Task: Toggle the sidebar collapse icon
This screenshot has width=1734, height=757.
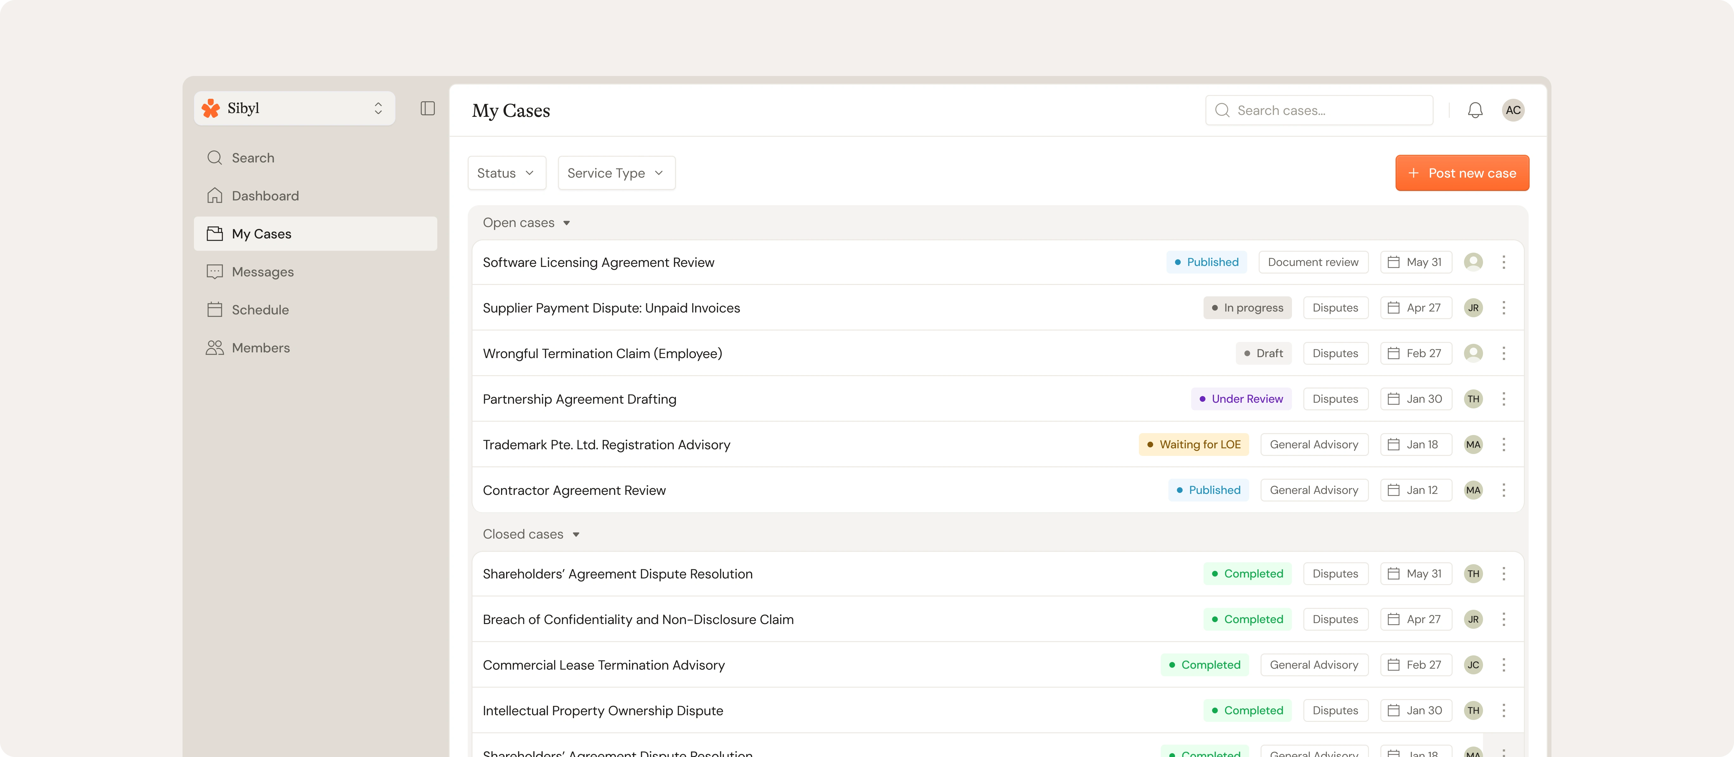Action: [427, 108]
